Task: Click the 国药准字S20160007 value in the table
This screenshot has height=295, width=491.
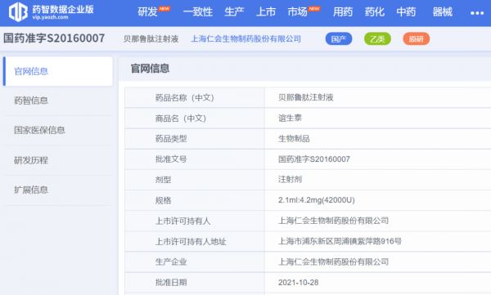Action: coord(314,159)
